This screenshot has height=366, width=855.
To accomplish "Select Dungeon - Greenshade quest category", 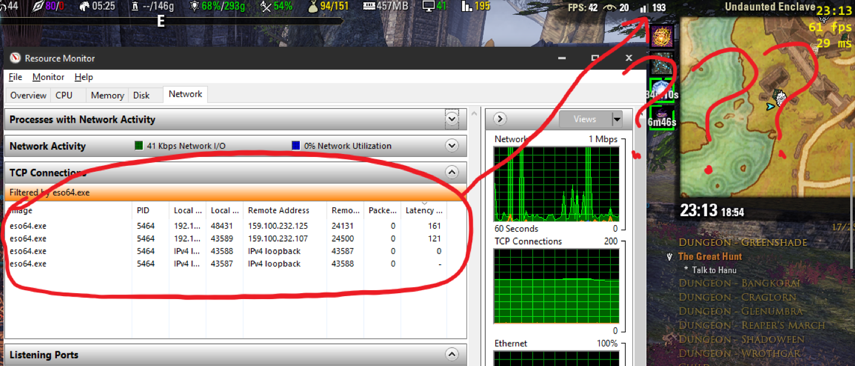I will click(743, 242).
